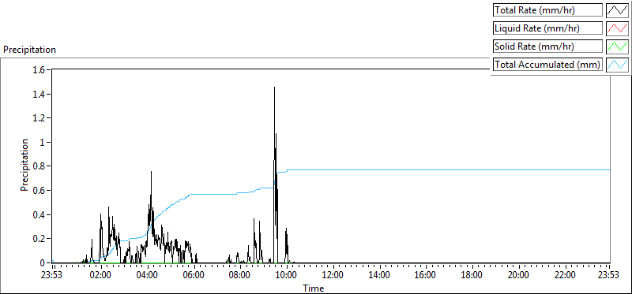Screen dimensions: 632x294
Task: Click the tallest rate spike near 09:30
Action: [274, 87]
